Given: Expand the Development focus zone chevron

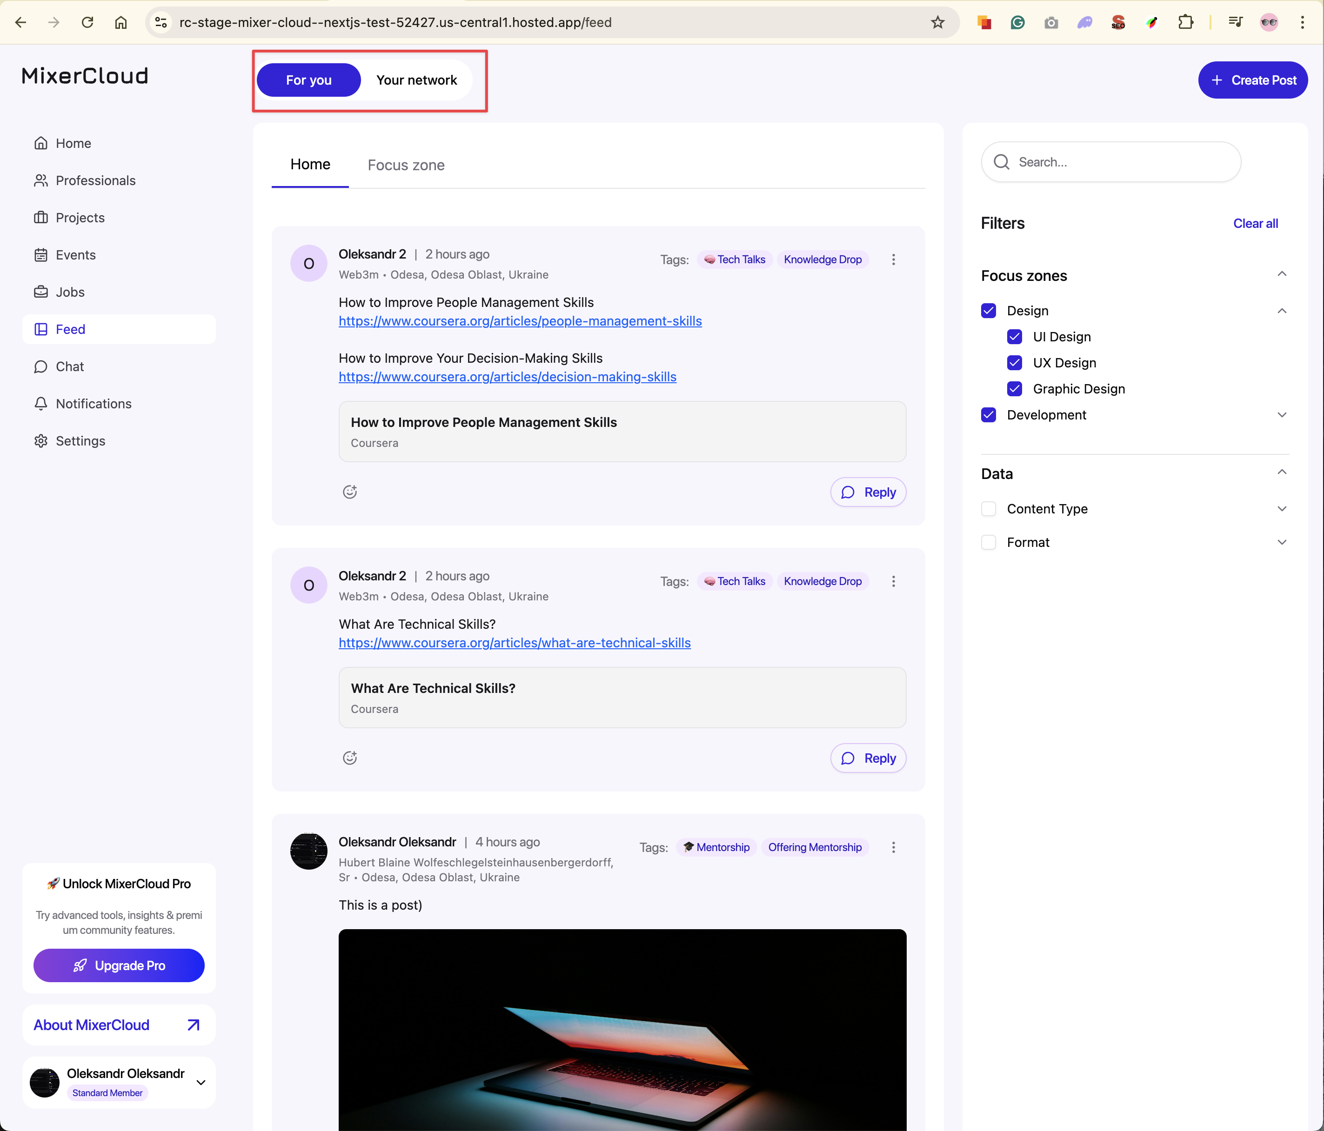Looking at the screenshot, I should (x=1281, y=415).
